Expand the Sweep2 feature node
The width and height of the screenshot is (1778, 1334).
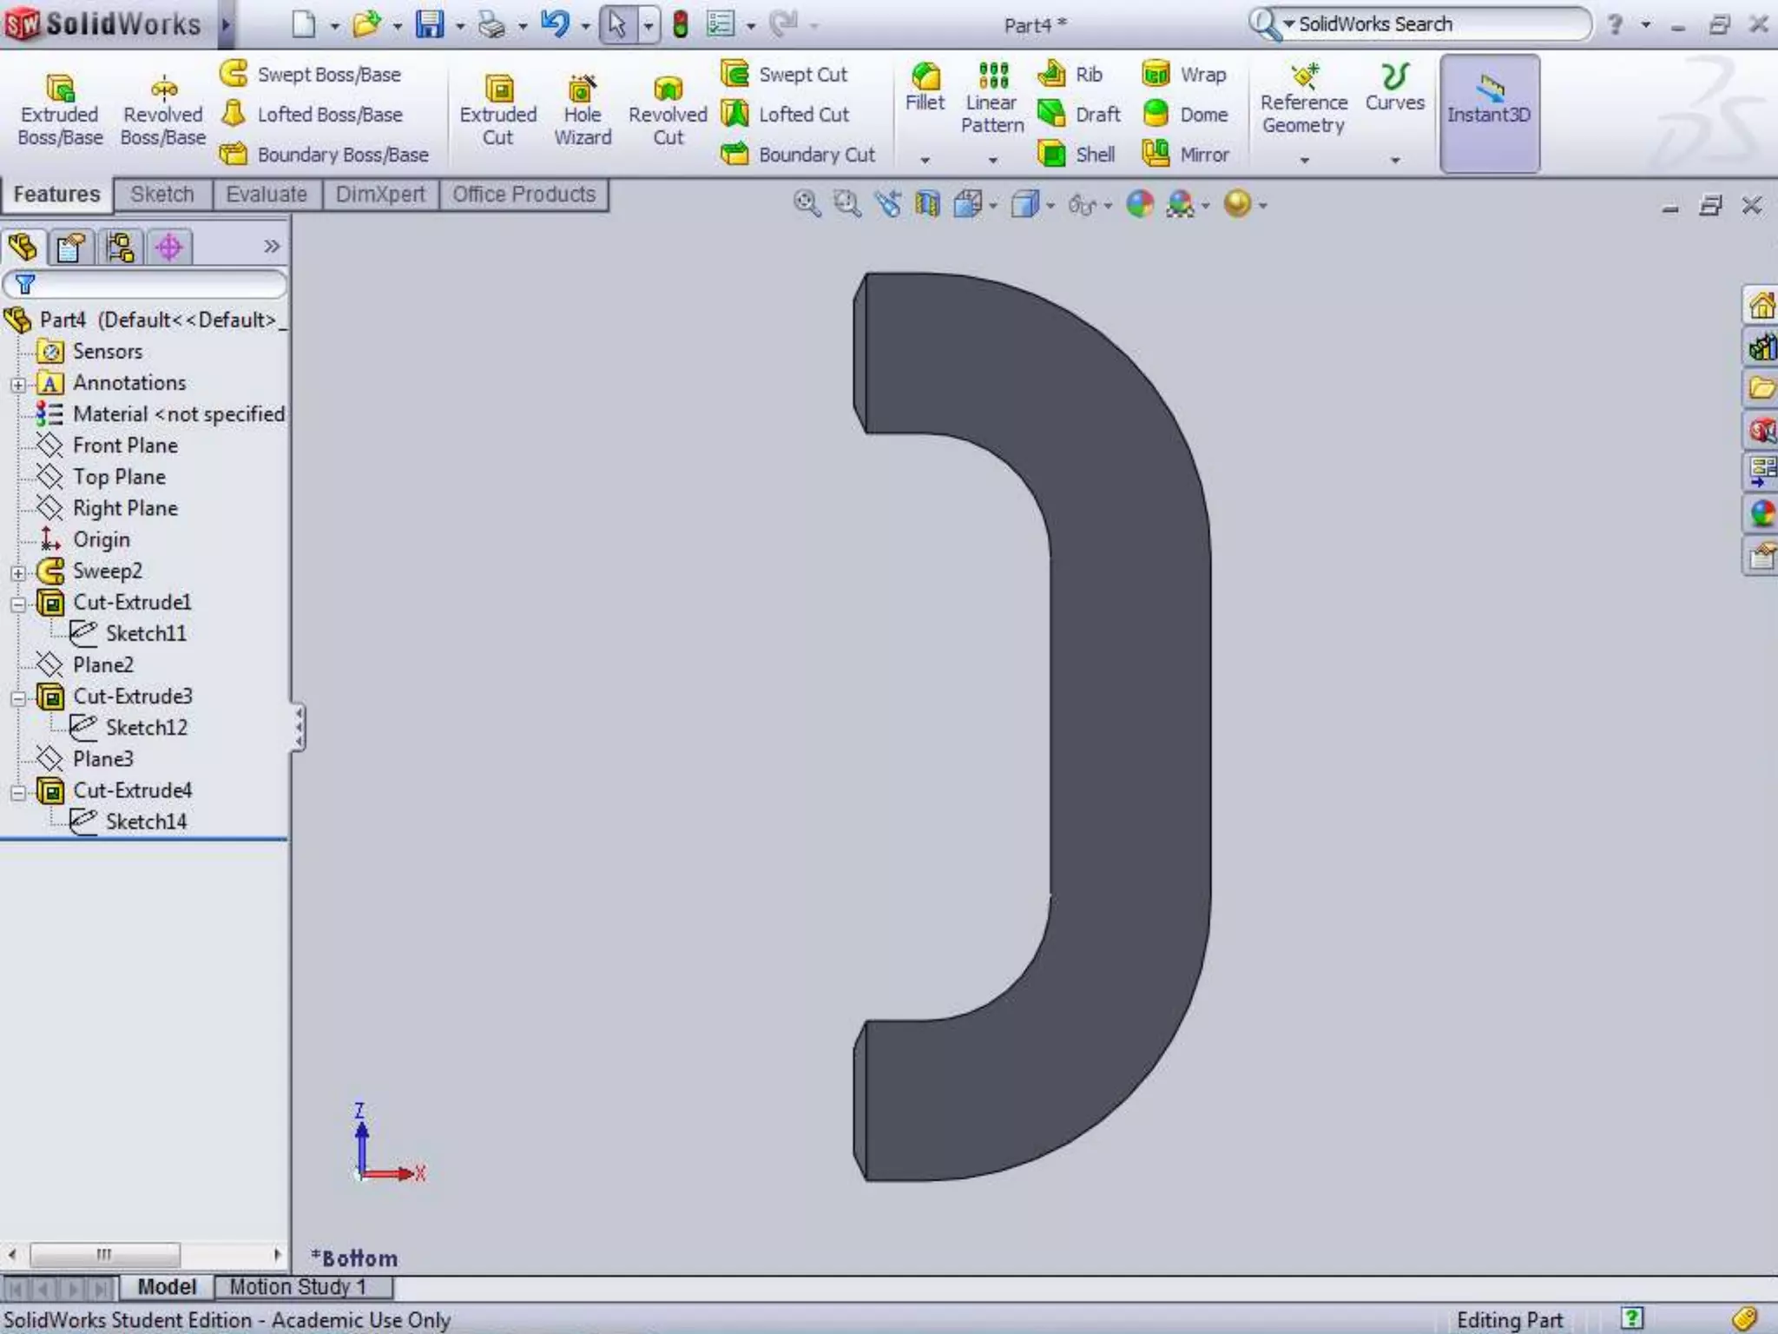[x=18, y=573]
